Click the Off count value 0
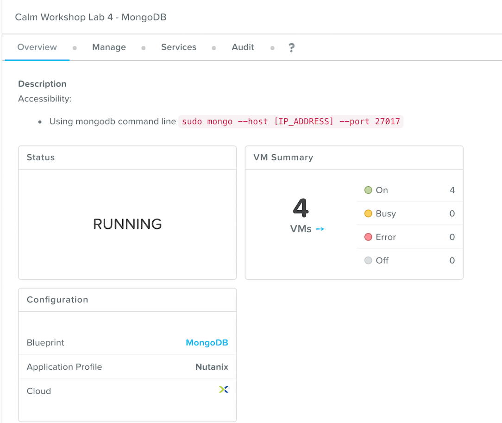Viewport: 502px width, 423px height. tap(452, 260)
